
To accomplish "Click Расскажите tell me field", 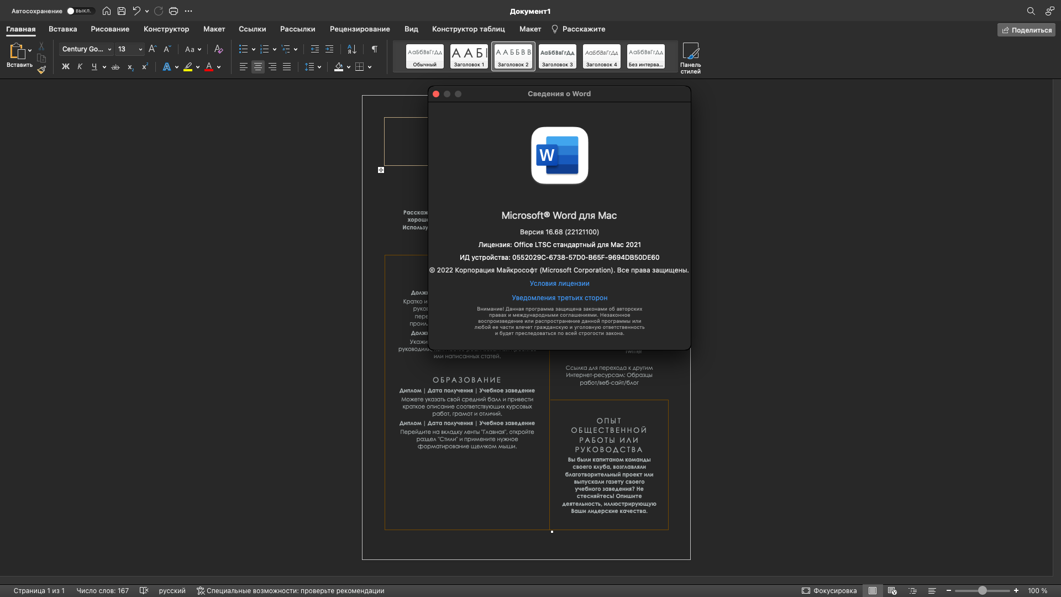I will [x=579, y=29].
